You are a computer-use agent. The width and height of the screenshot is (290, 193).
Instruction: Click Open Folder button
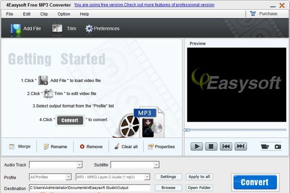click(199, 188)
